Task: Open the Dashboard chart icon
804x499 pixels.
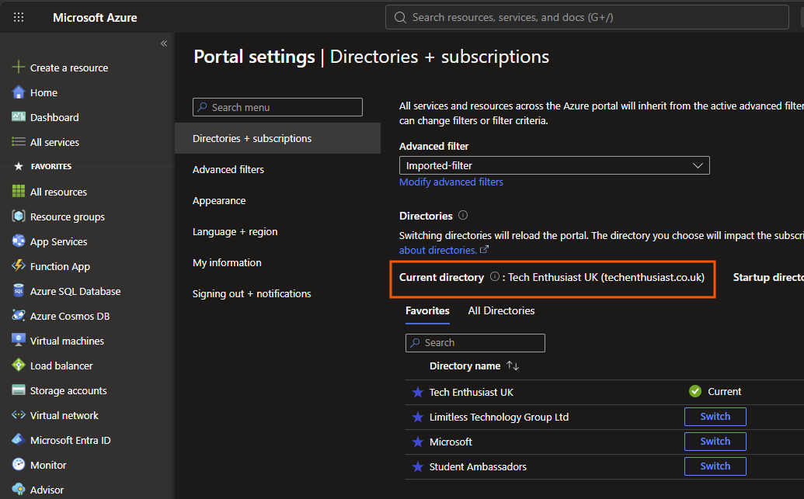Action: point(19,117)
